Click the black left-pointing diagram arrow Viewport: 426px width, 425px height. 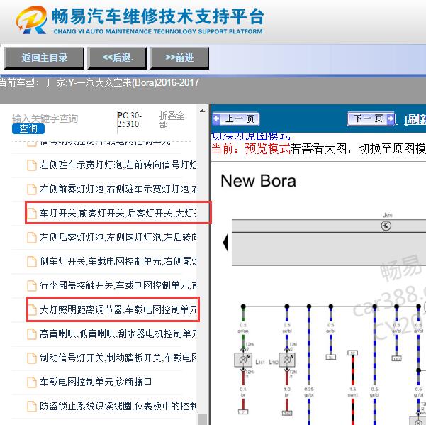click(225, 243)
